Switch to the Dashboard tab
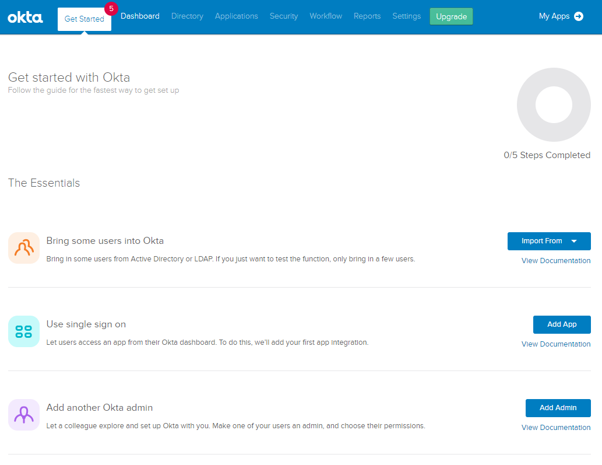602x465 pixels. click(140, 16)
